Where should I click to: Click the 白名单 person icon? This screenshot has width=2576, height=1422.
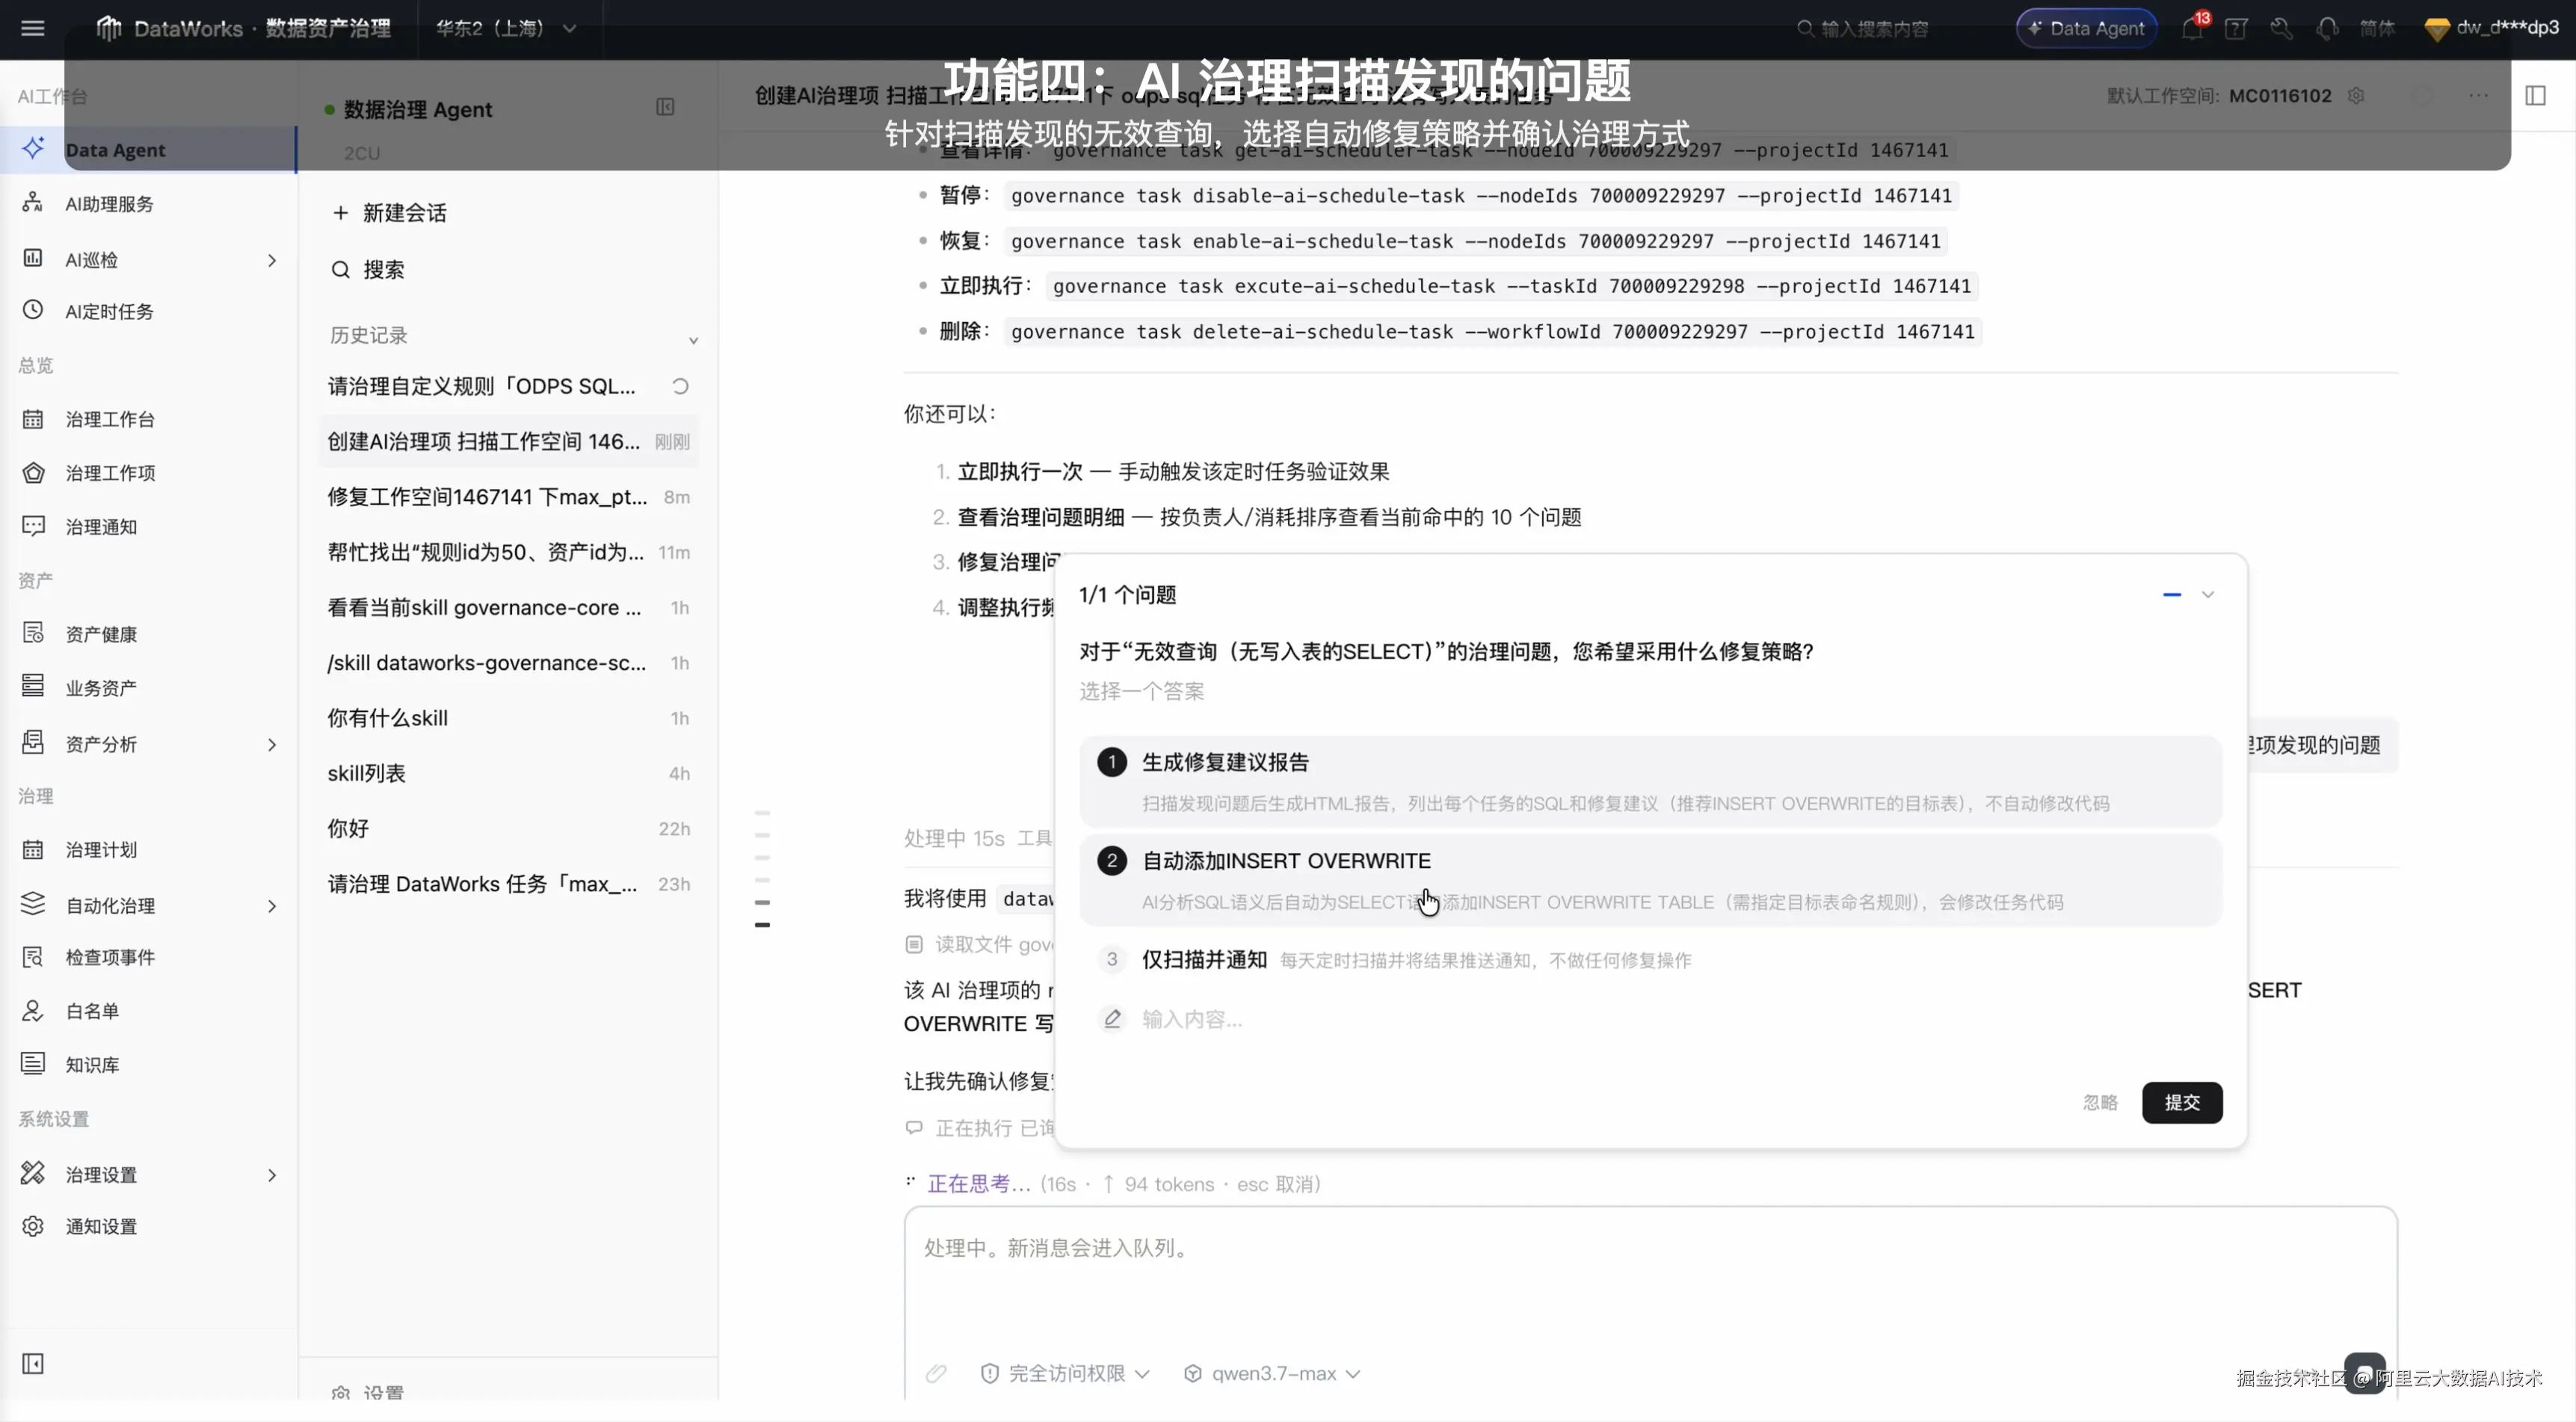pos(33,1011)
